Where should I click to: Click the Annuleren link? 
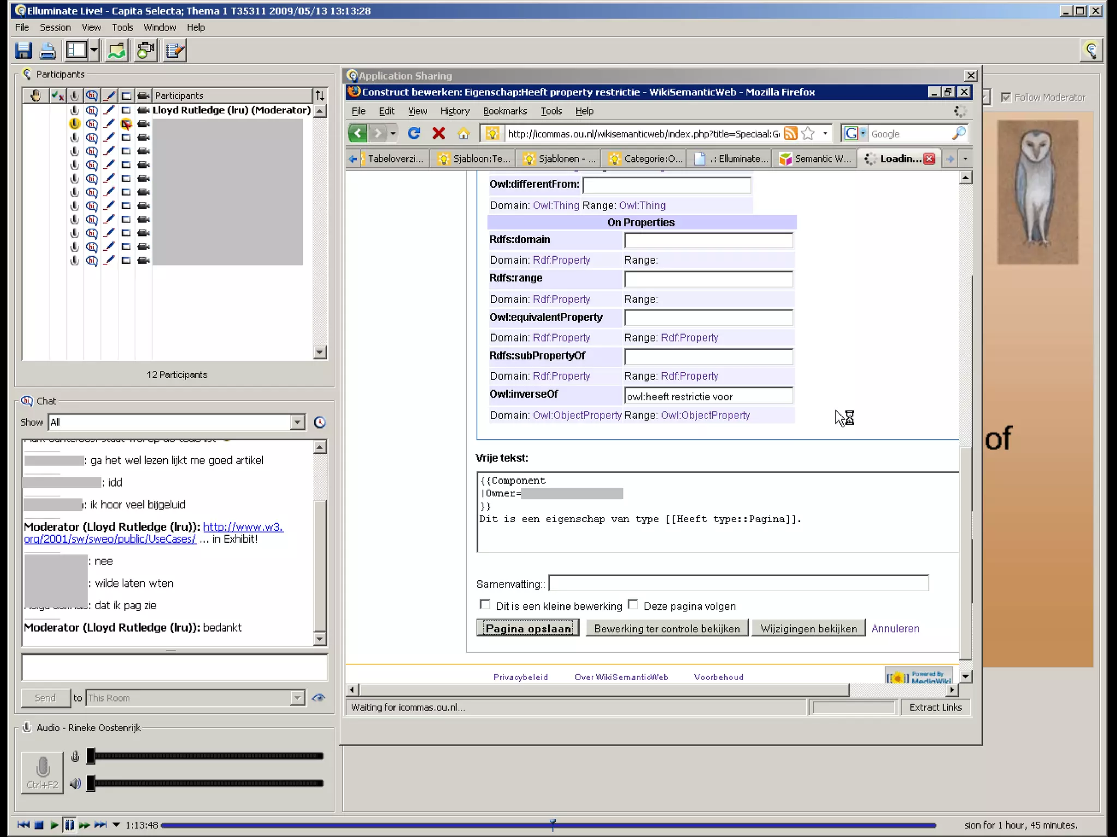895,628
